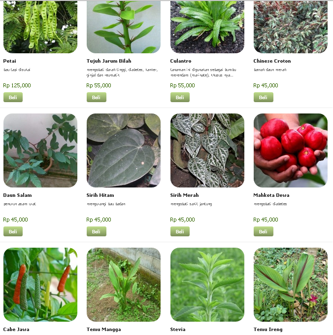The image size is (333, 335).
Task: View the Daun Salam plant photo
Action: [x=40, y=150]
